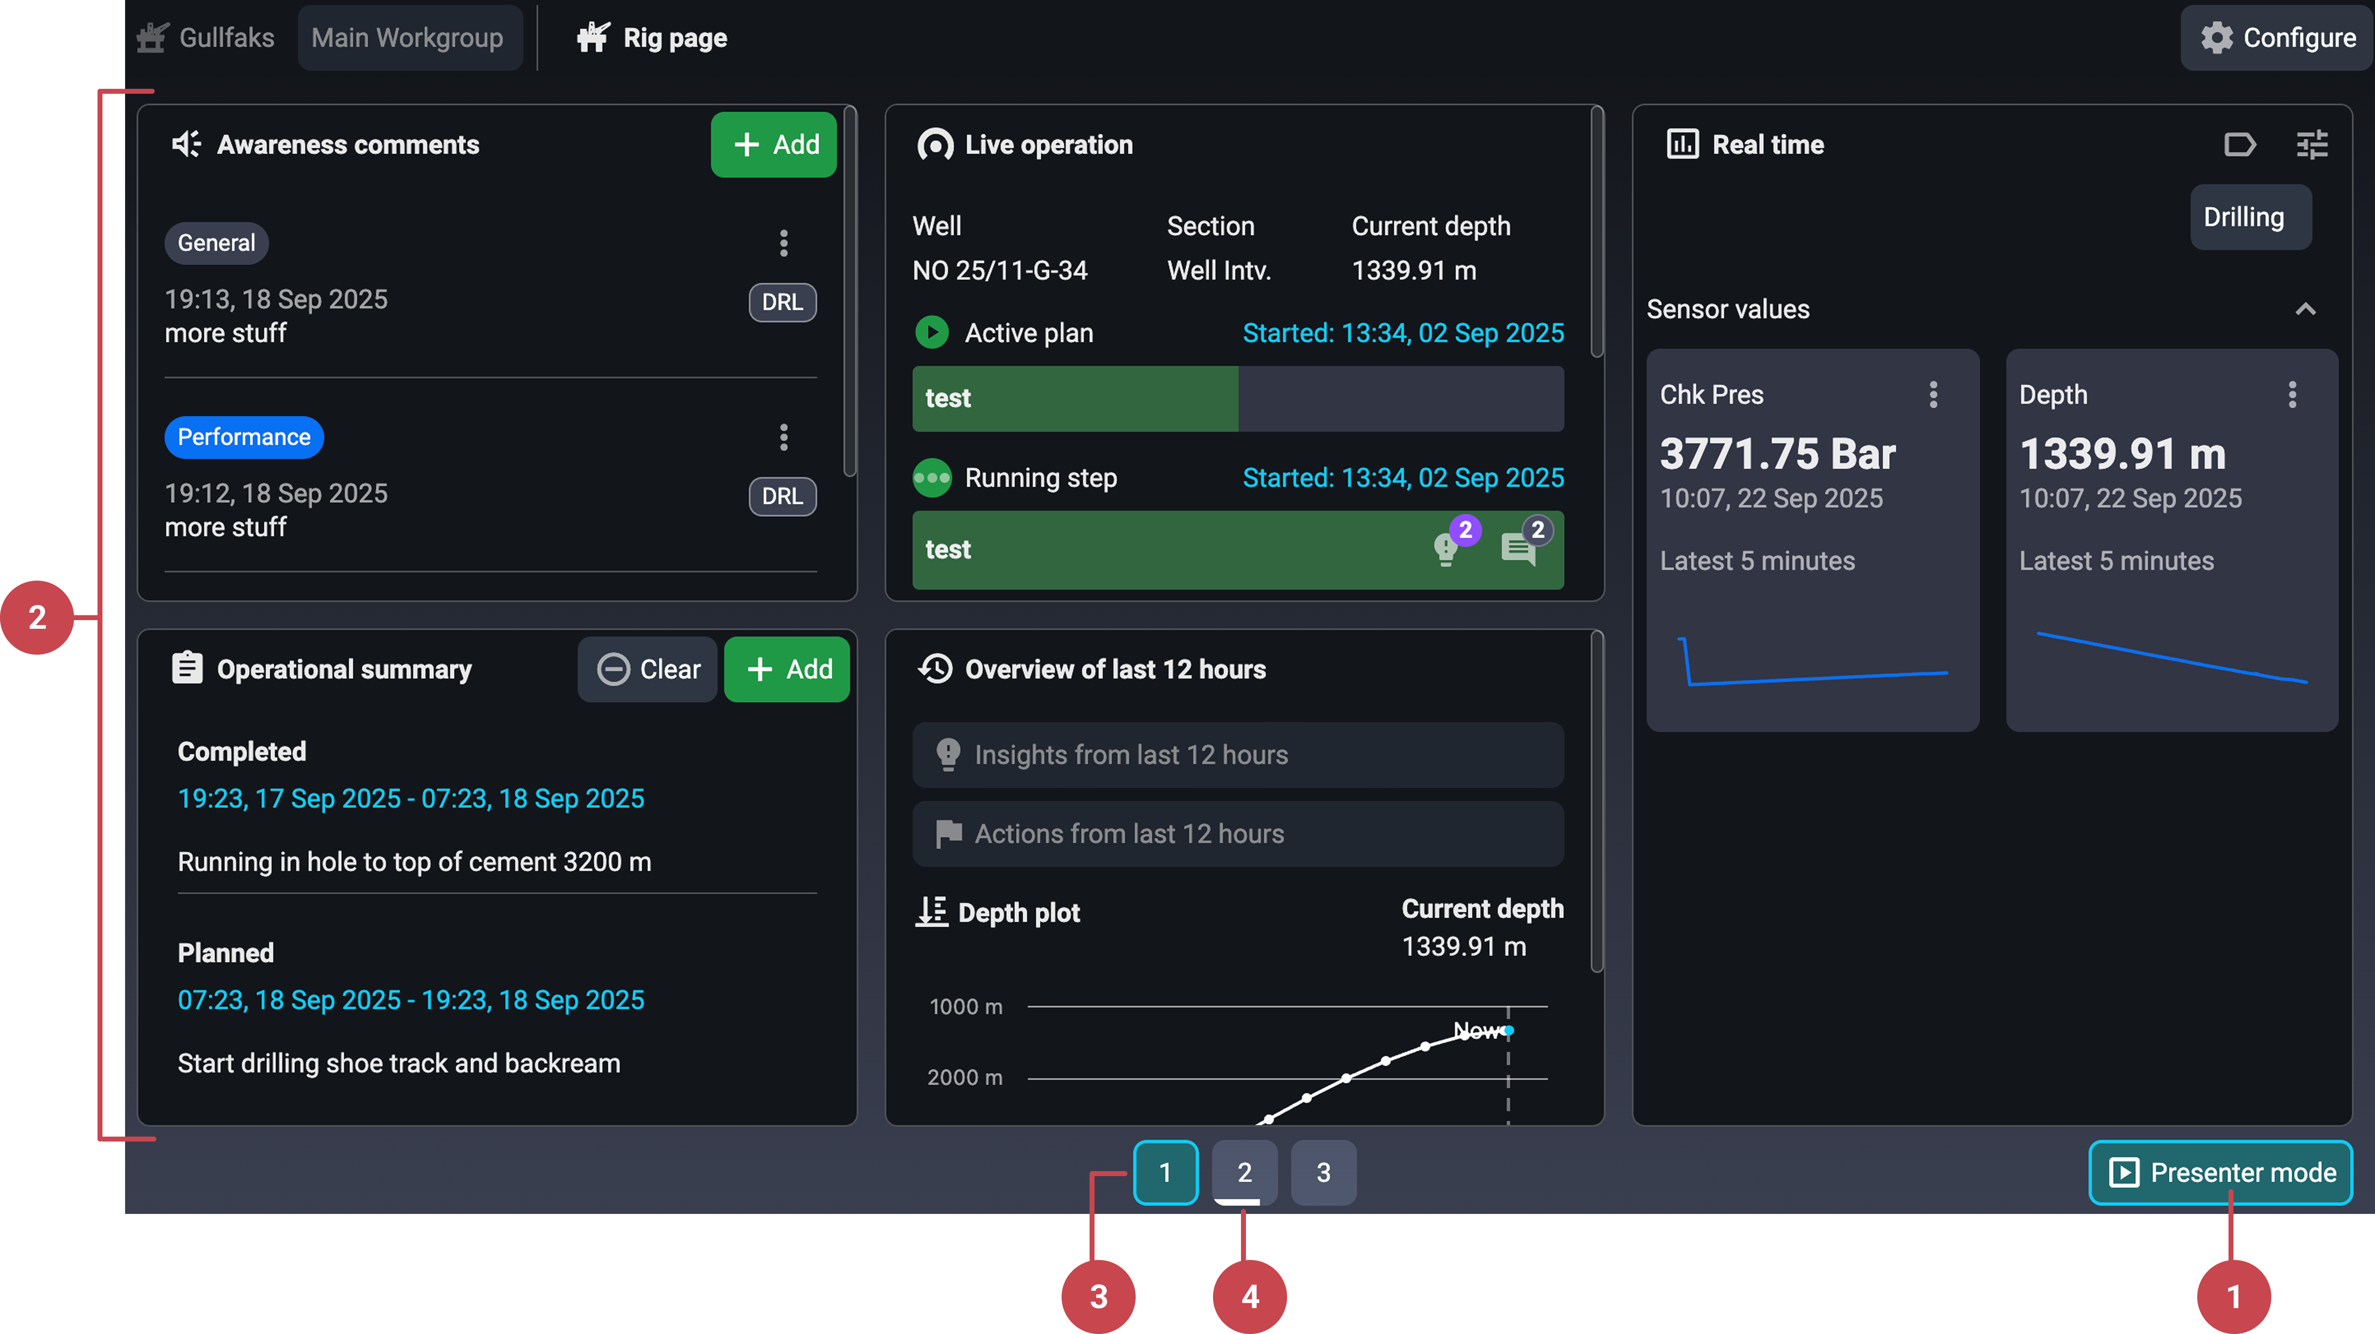The image size is (2375, 1334).
Task: Switch to page 1
Action: [x=1165, y=1172]
